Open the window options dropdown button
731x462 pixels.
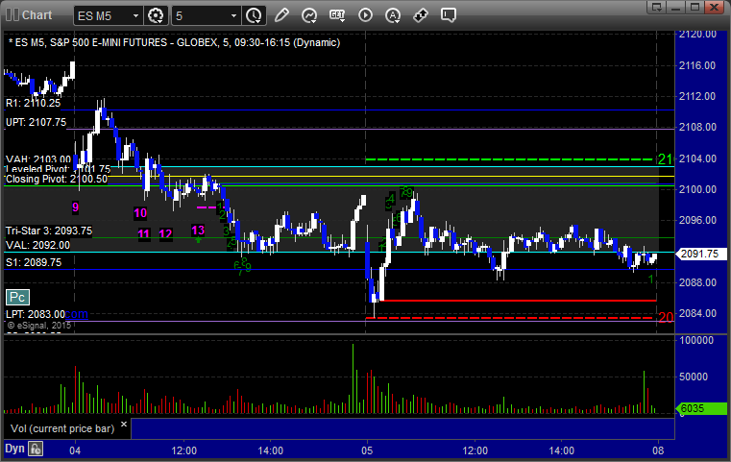pyautogui.click(x=657, y=7)
